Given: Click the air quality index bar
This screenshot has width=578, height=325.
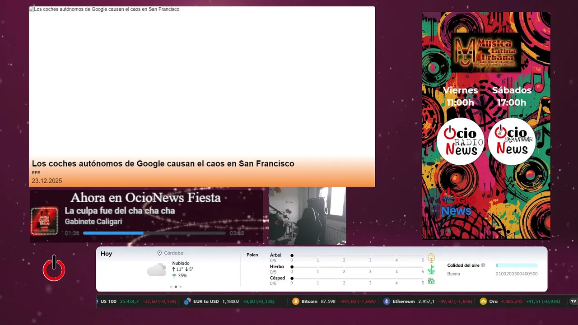Looking at the screenshot, I should 517,265.
